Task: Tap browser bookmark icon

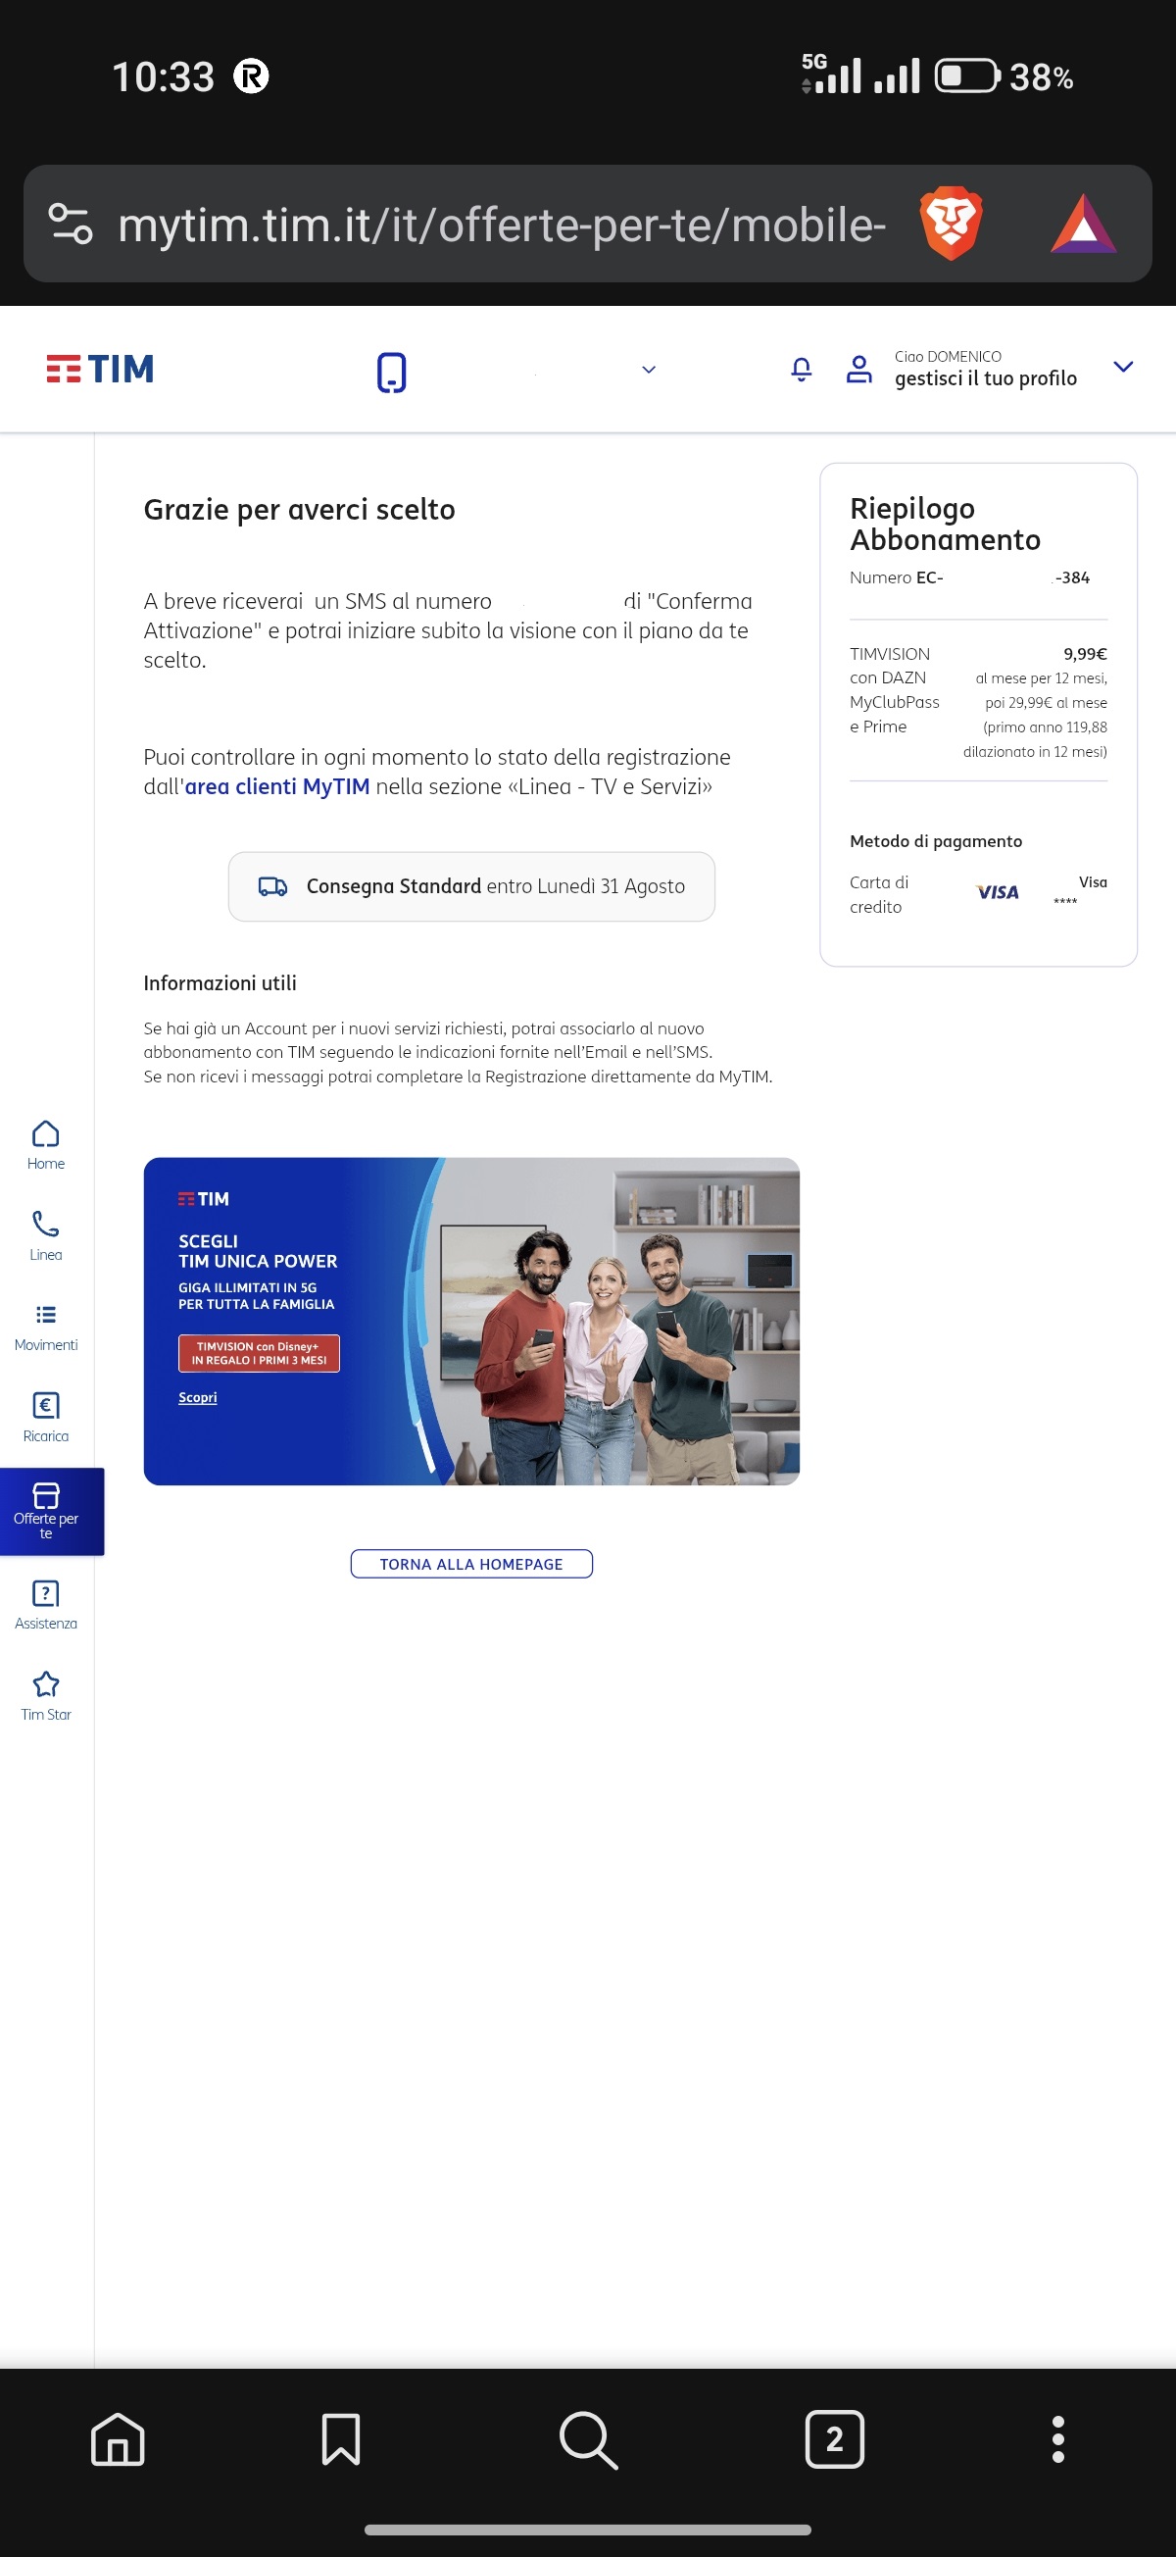Action: coord(340,2440)
